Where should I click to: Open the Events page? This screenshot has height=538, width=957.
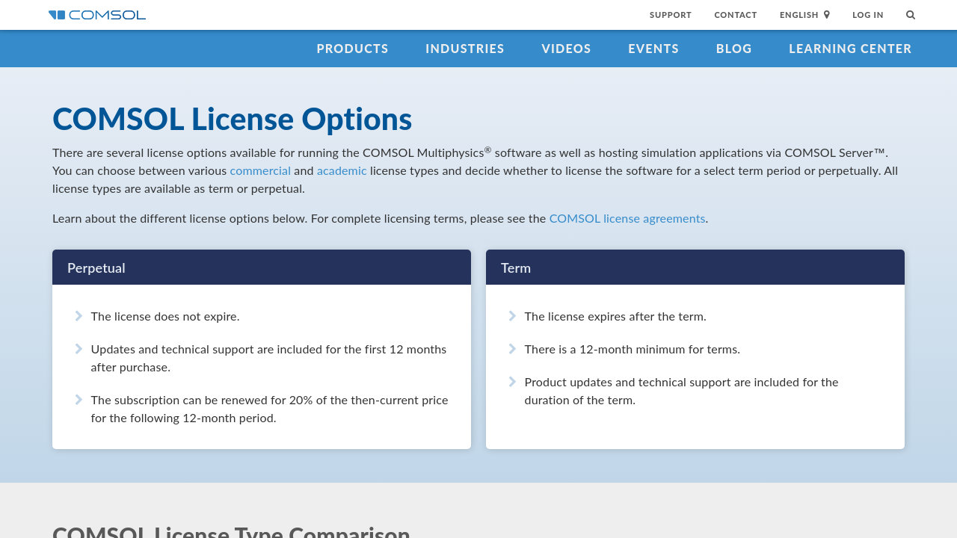[x=653, y=49]
